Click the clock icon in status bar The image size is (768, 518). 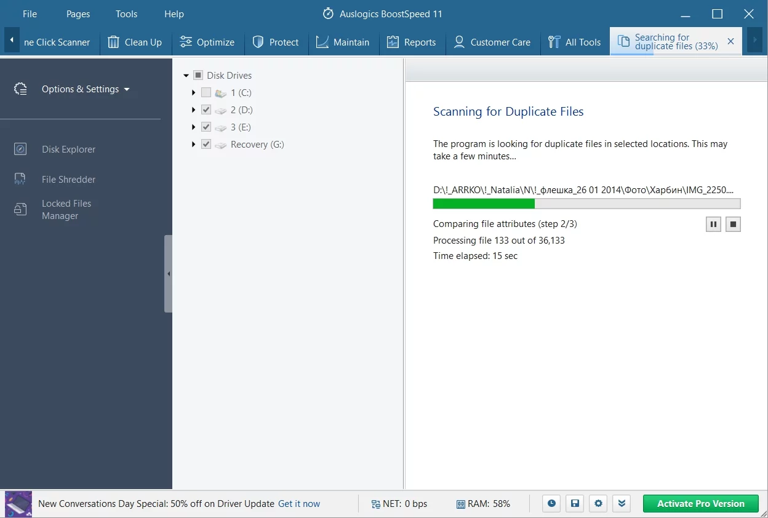point(551,504)
